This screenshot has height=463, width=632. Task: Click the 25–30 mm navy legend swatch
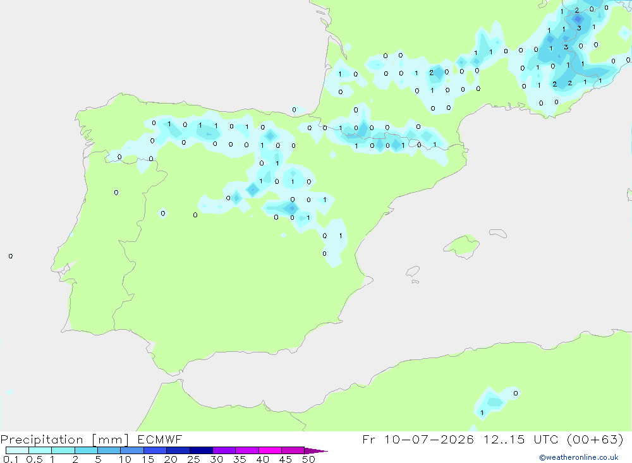[x=201, y=450]
